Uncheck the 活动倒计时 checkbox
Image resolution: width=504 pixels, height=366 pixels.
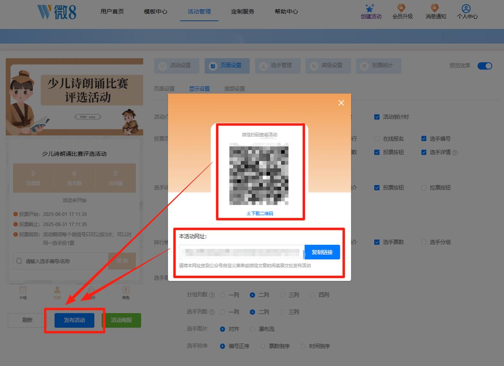(377, 117)
